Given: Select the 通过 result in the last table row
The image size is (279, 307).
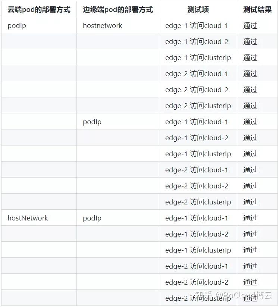Looking at the screenshot, I should 250,298.
